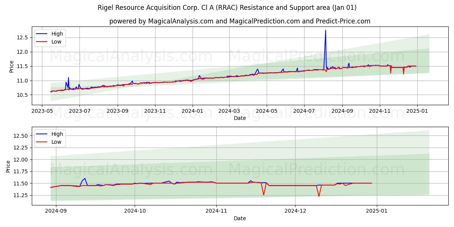Screen dimensions: 454x227
Task: Click 'High' in the bottom chart legend
Action: pyautogui.click(x=57, y=134)
